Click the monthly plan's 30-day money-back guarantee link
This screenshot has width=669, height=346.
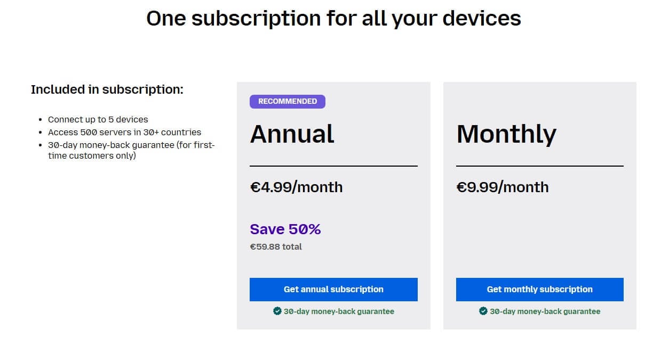(x=545, y=311)
